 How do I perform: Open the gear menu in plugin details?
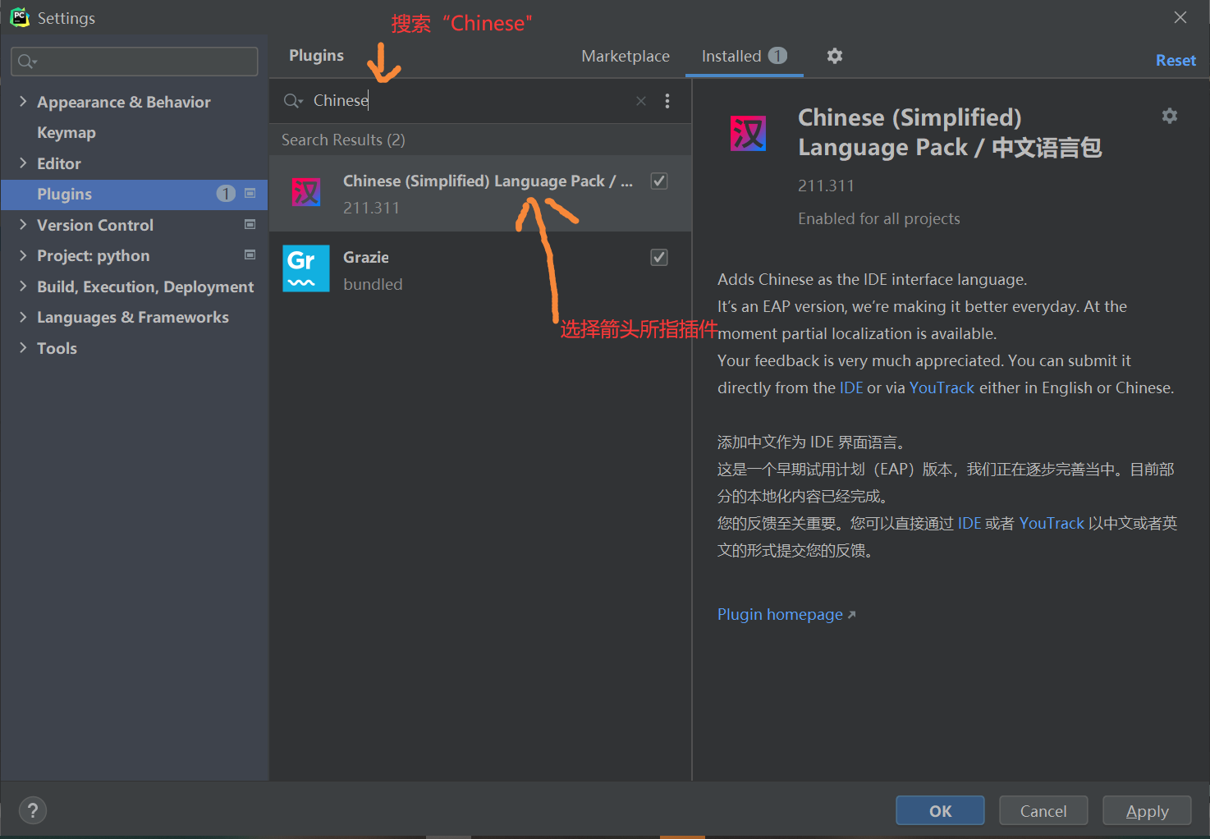(1170, 117)
